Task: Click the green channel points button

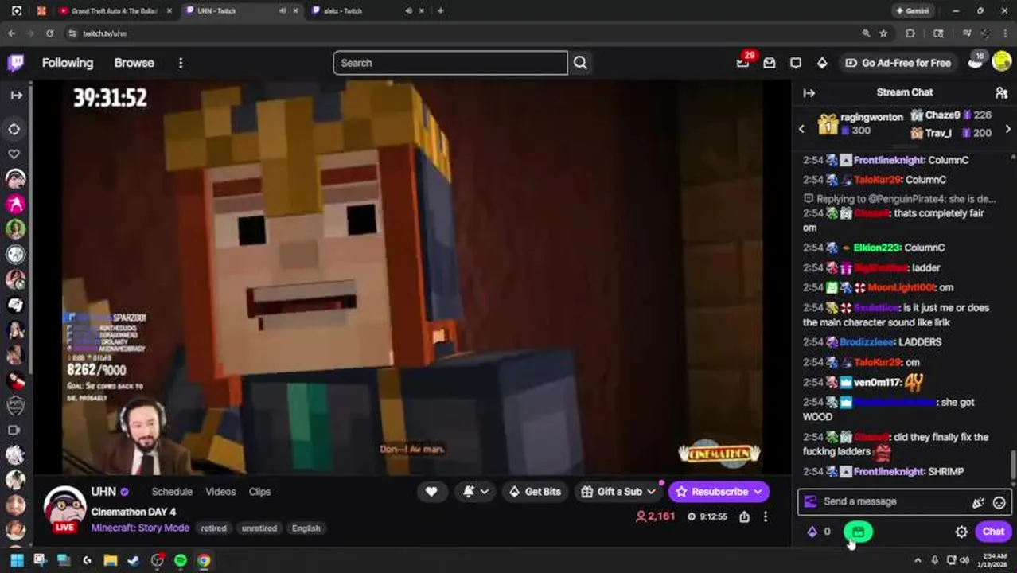Action: (x=858, y=532)
